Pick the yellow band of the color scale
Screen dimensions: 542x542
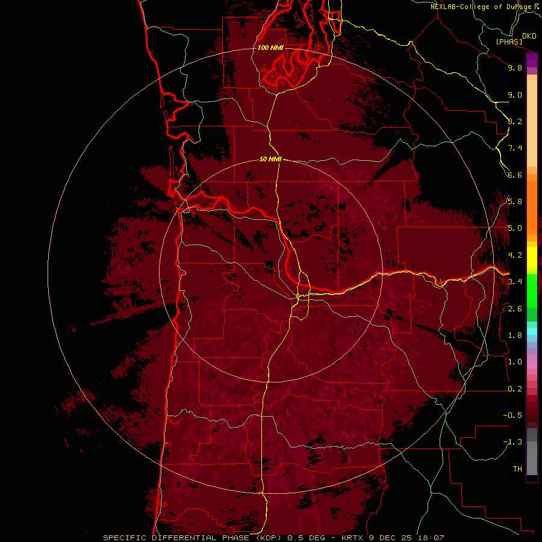(532, 258)
